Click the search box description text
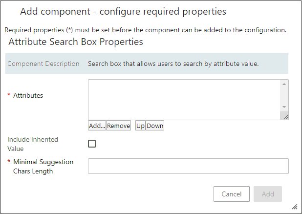Screen dimensions: 302x214 click(173, 64)
